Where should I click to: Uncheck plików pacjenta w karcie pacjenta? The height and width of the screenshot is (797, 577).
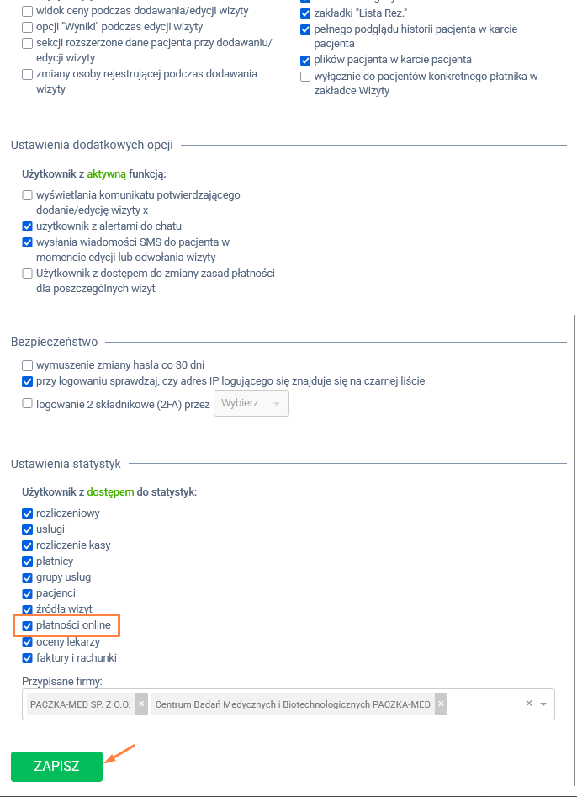(306, 61)
